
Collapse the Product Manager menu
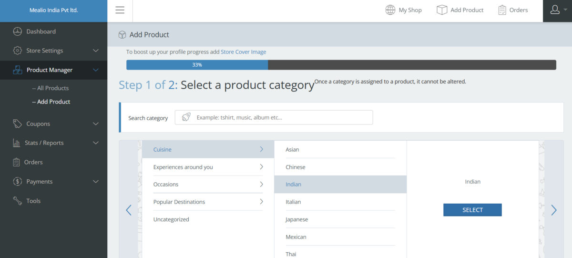(95, 70)
